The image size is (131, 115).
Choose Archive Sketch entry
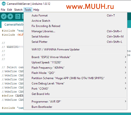coord(75,21)
